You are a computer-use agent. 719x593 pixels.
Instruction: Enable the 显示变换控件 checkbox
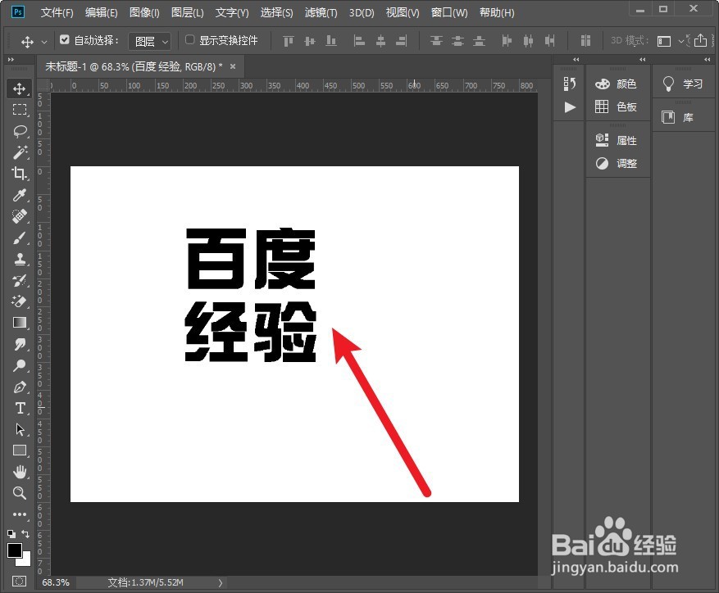[189, 40]
